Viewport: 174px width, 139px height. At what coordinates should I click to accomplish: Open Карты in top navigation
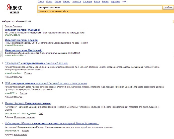click(58, 2)
